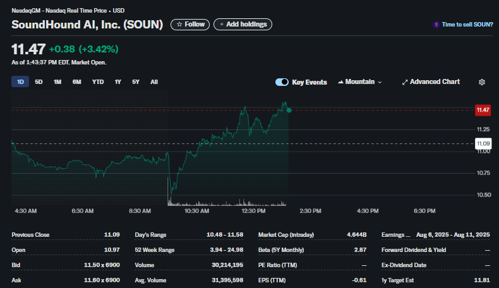This screenshot has width=499, height=288.
Task: Click the Previous Close value 11.09
Action: tap(112, 235)
